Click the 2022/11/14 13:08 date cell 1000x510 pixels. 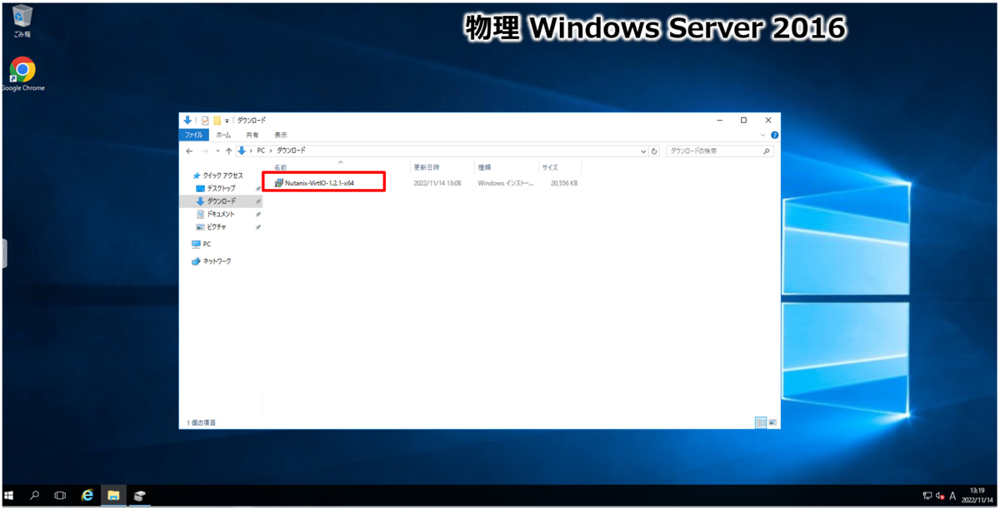437,183
